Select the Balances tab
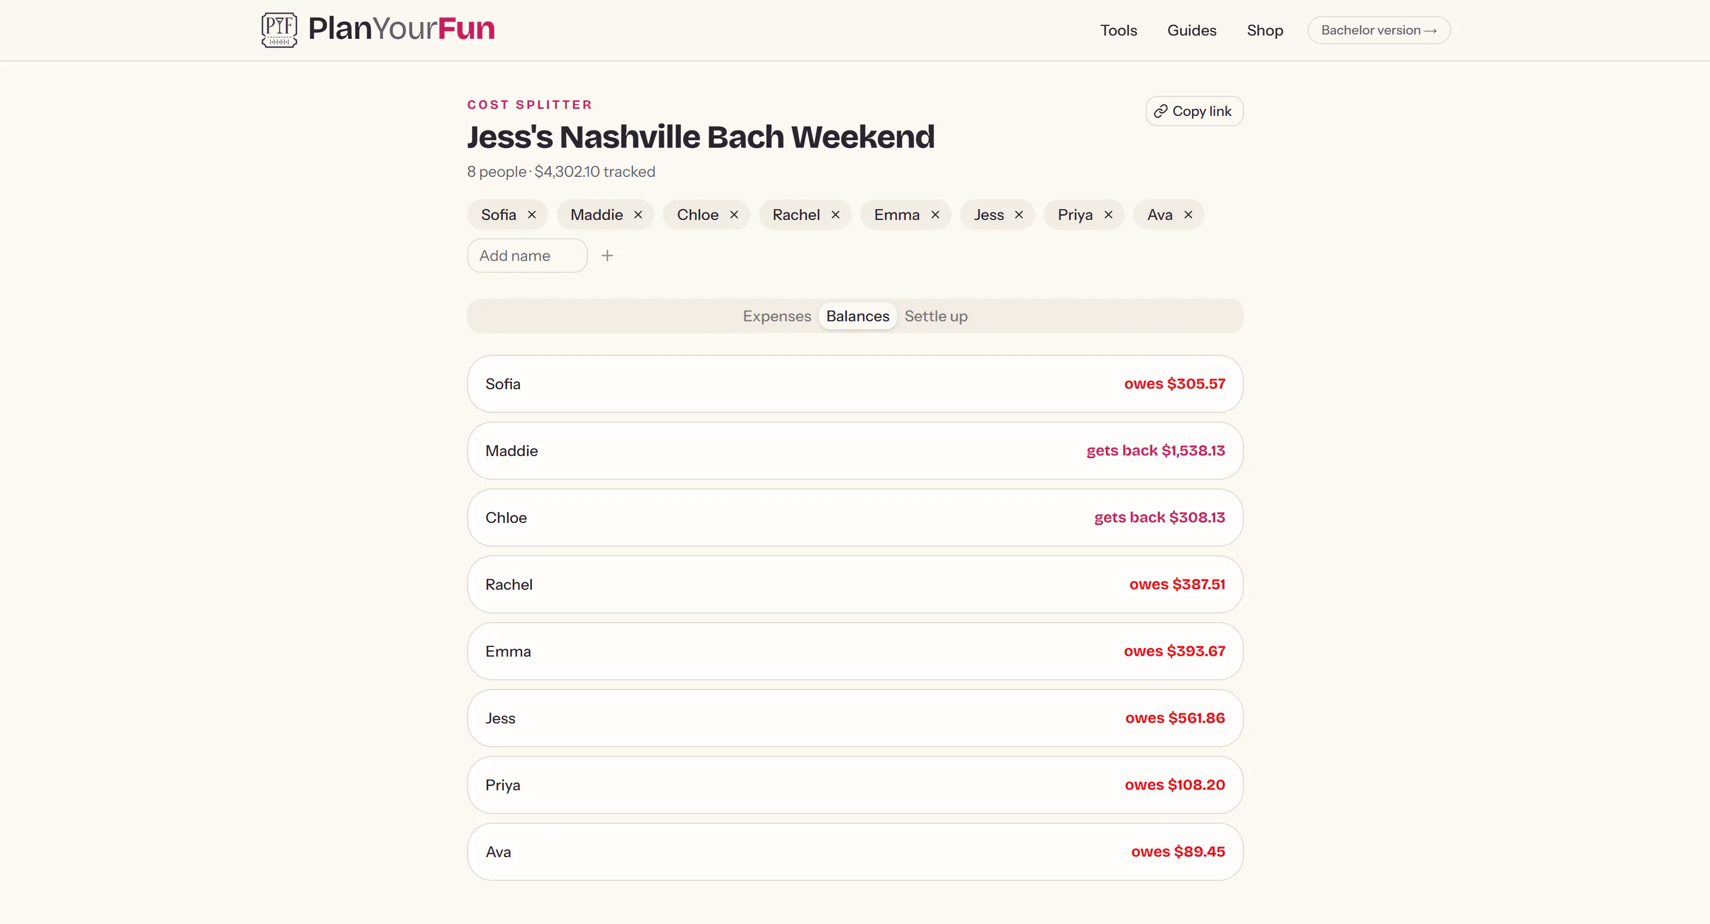 point(858,316)
